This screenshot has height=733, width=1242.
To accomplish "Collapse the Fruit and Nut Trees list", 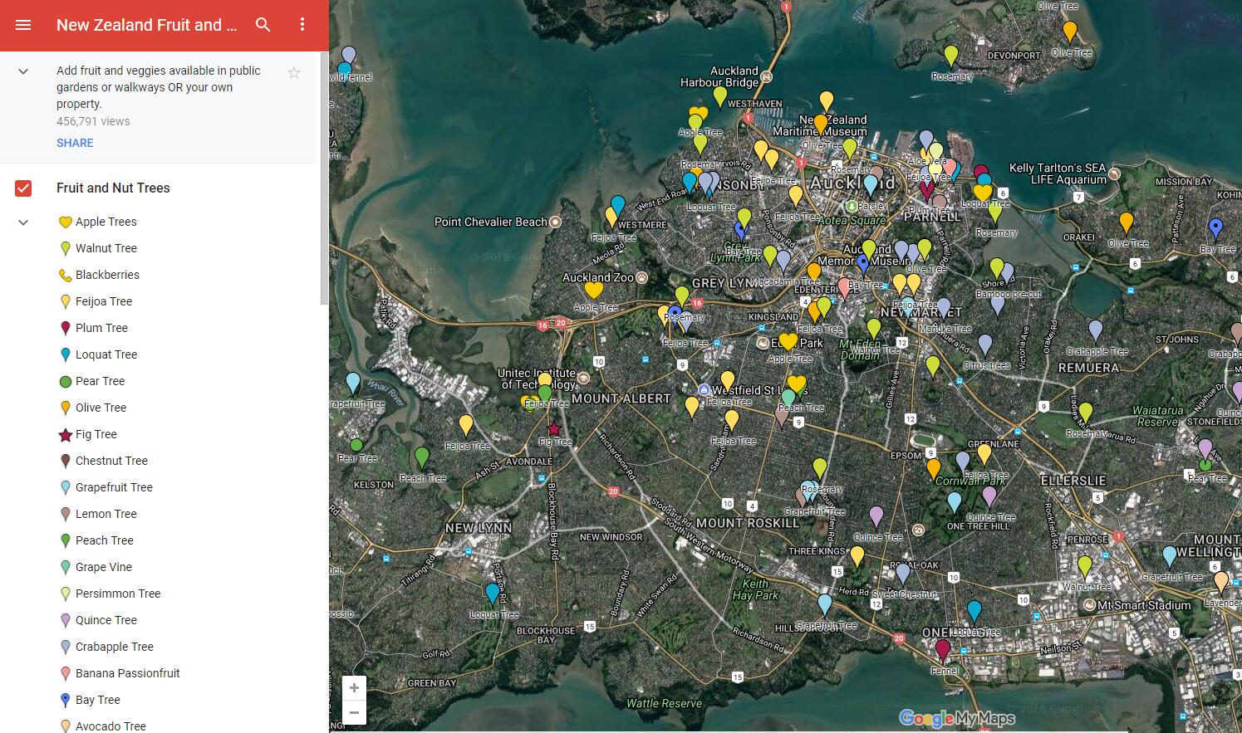I will click(x=23, y=222).
